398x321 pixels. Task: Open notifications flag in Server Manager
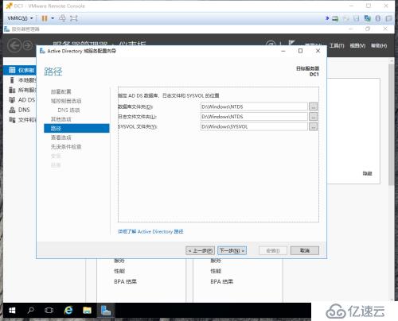[291, 44]
